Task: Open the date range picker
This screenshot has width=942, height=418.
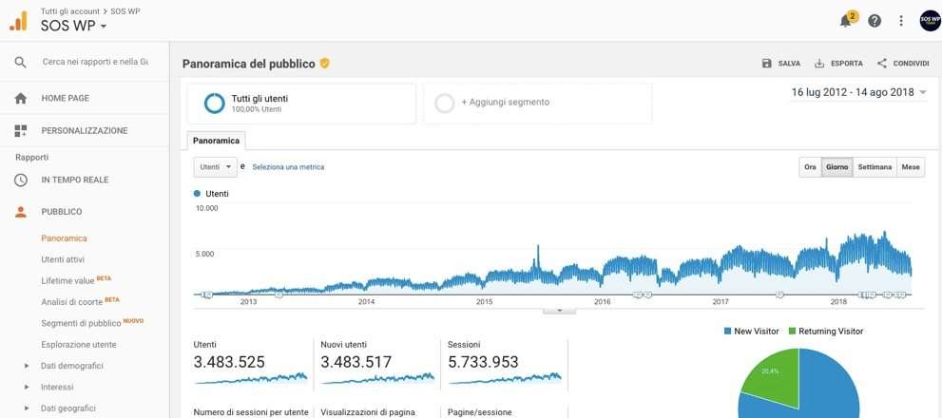Action: click(x=859, y=93)
